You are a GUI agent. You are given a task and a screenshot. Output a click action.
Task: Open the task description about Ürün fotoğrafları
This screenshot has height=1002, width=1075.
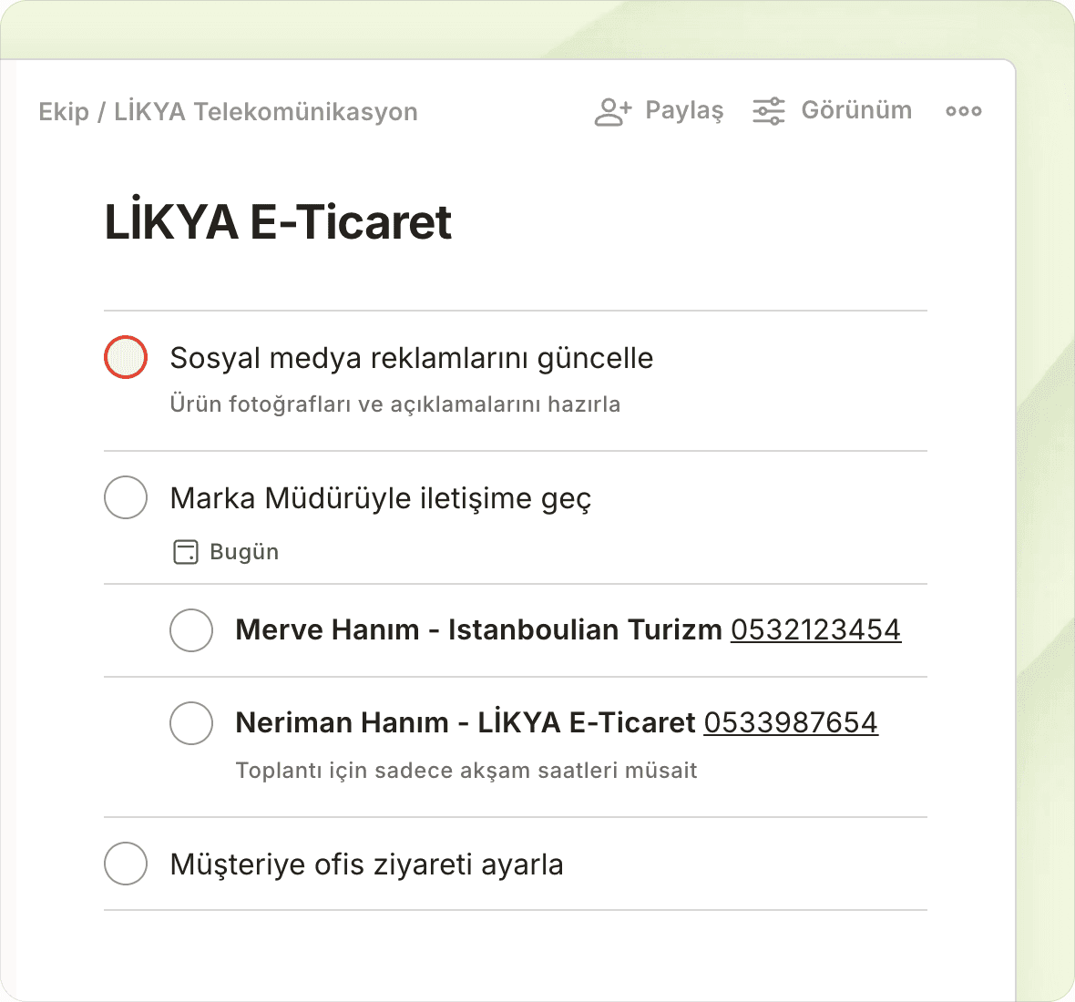click(x=394, y=404)
